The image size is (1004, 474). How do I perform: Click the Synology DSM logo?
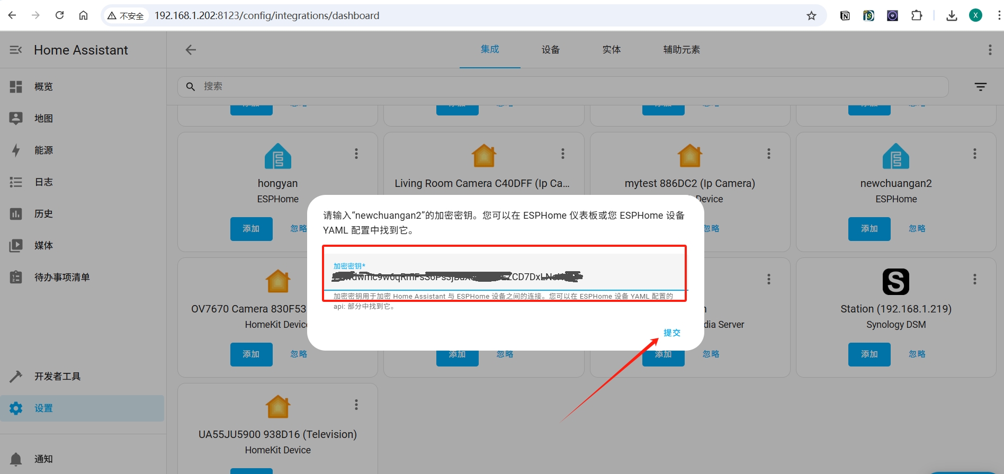click(x=896, y=282)
